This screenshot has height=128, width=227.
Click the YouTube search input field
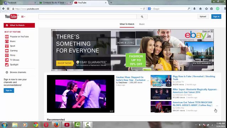point(87,17)
